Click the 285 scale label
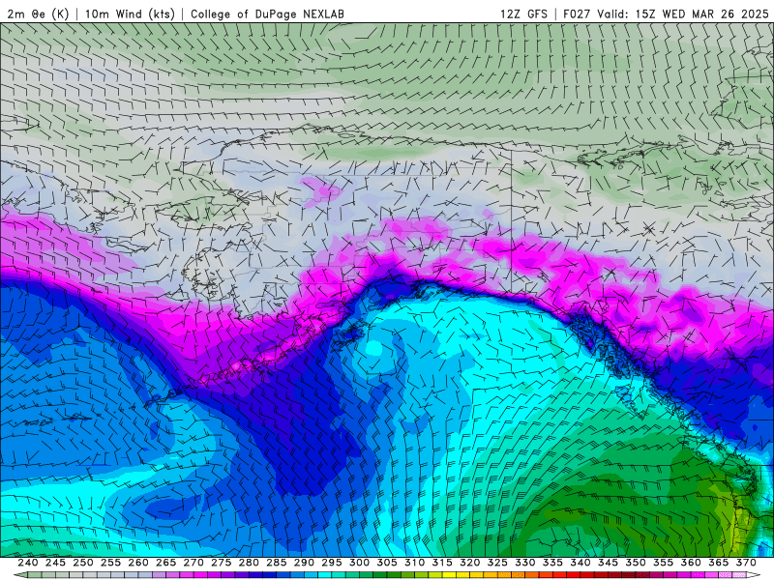This screenshot has height=580, width=774. tap(277, 563)
